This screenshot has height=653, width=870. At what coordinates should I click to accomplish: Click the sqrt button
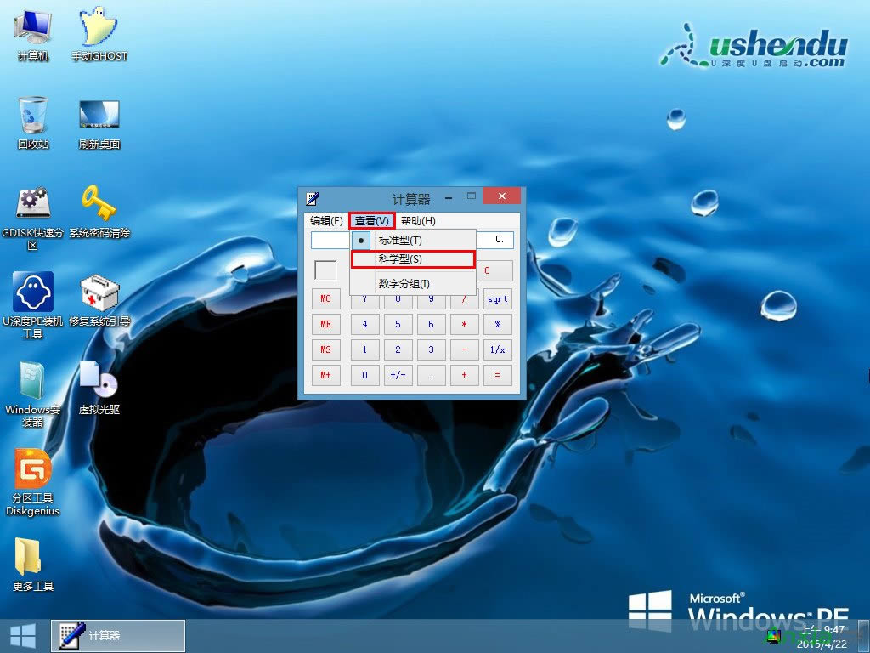tap(498, 298)
